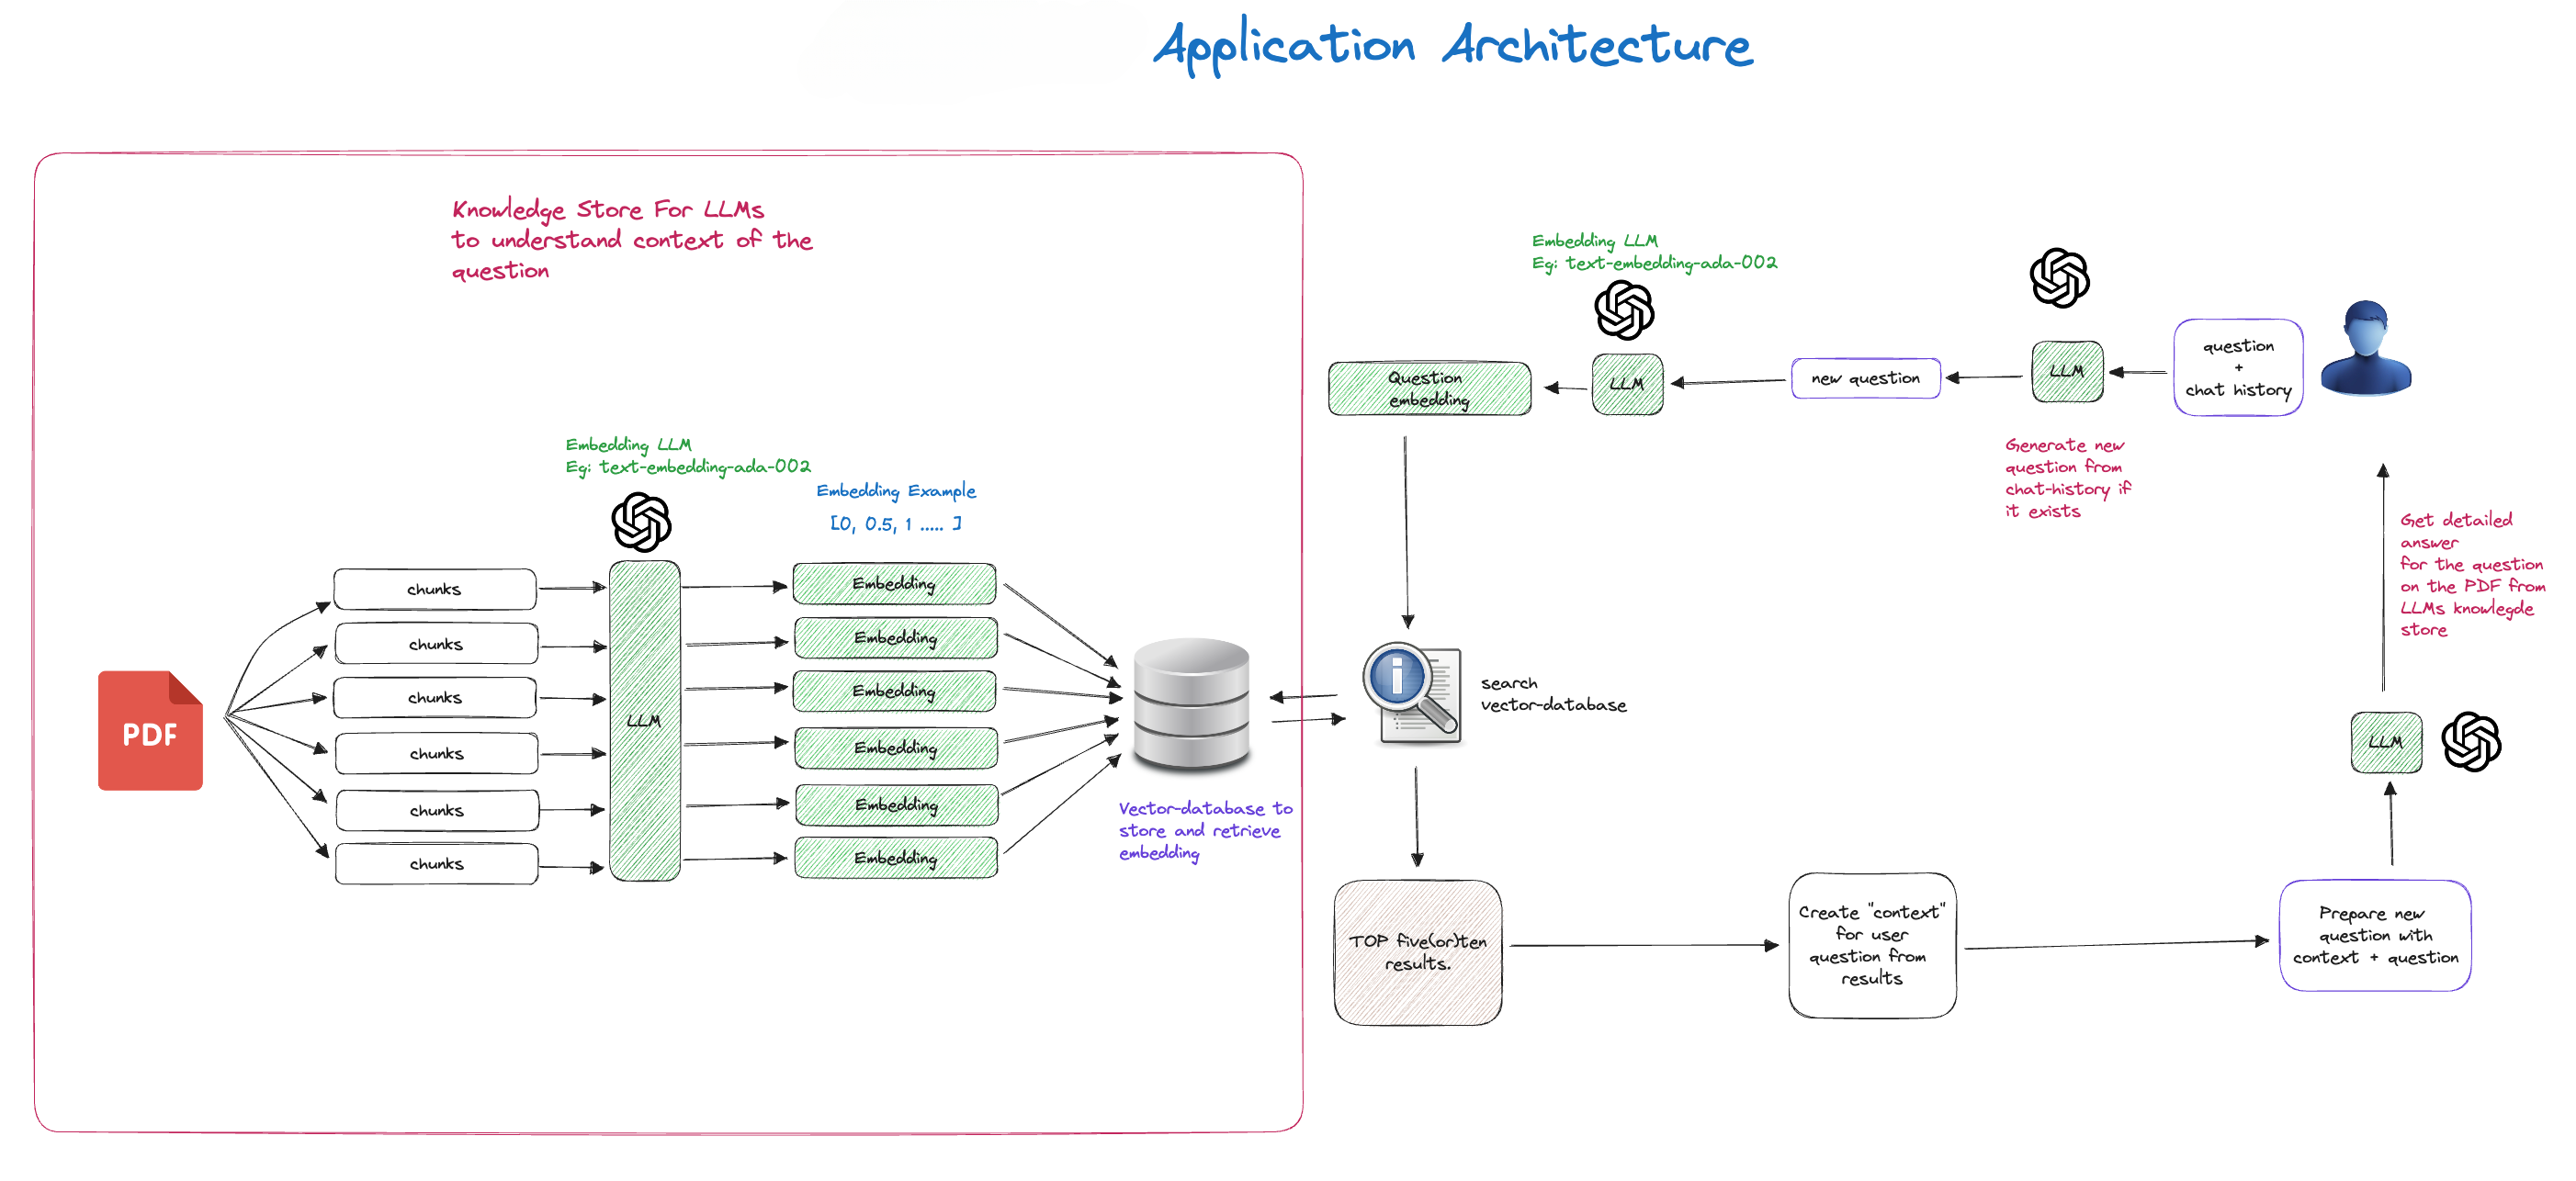Select the bottommost green Embedding box

tap(896, 857)
